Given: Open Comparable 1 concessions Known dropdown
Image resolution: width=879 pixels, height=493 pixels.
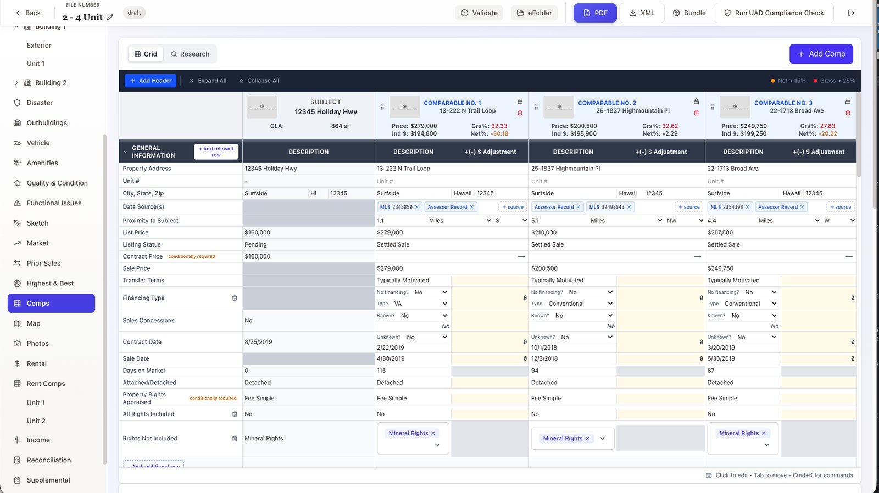Looking at the screenshot, I should tap(424, 316).
